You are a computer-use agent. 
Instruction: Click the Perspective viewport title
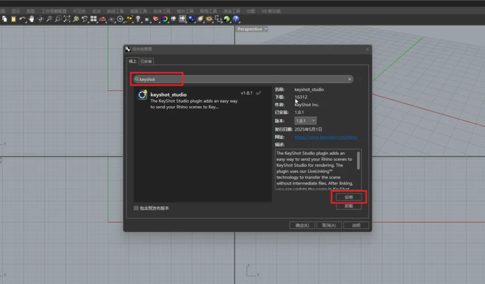[x=250, y=29]
